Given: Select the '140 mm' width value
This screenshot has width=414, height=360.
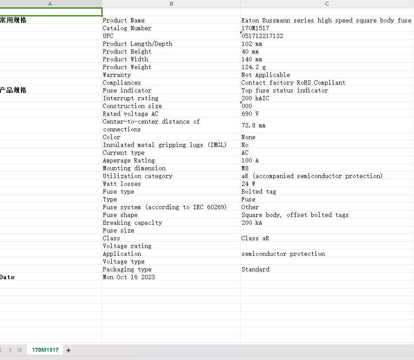Looking at the screenshot, I should coord(327,59).
